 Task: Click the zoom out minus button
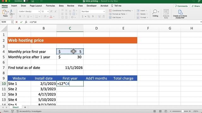tap(170, 111)
